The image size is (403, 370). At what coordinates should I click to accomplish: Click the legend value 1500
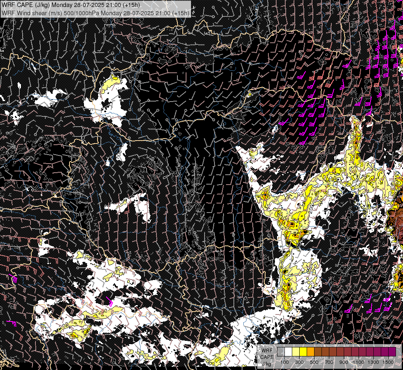[x=388, y=362]
